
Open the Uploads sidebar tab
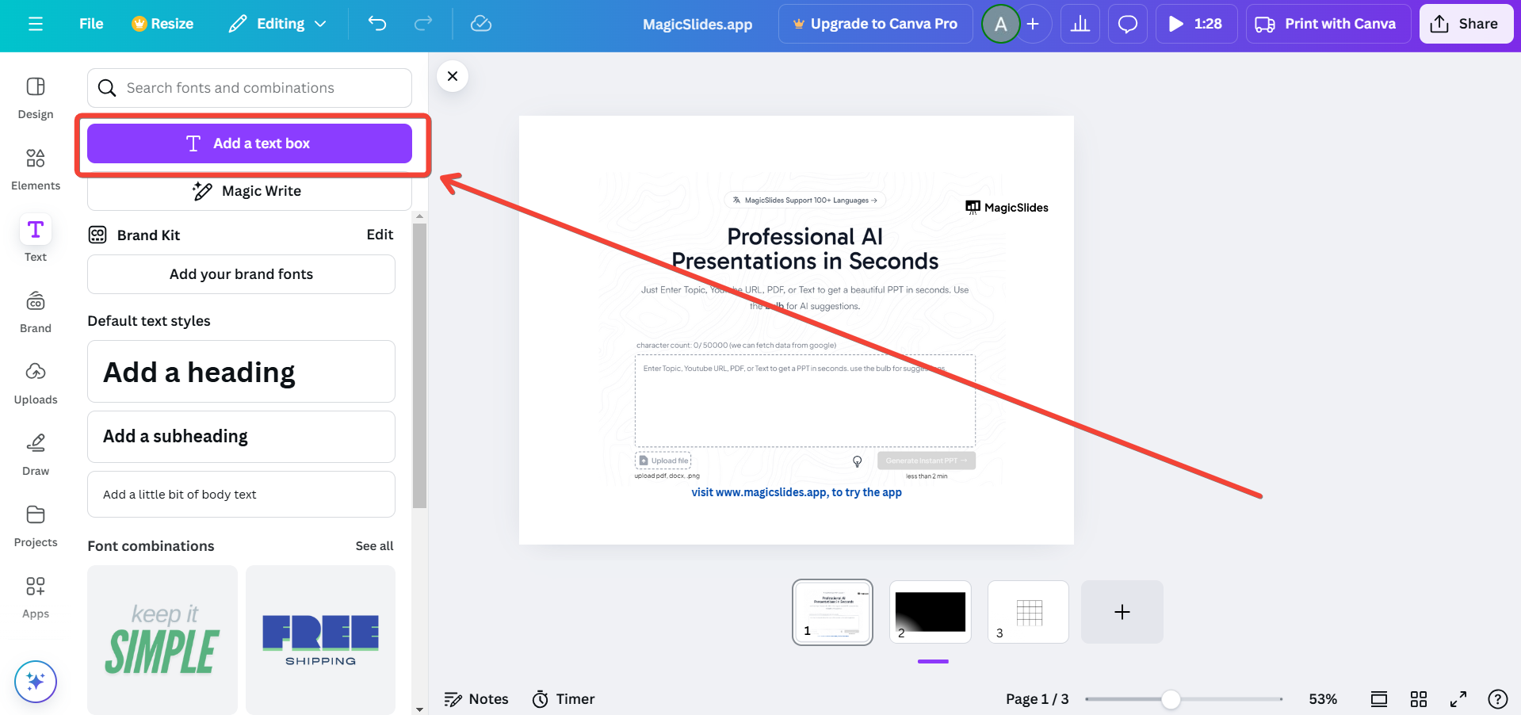point(36,384)
